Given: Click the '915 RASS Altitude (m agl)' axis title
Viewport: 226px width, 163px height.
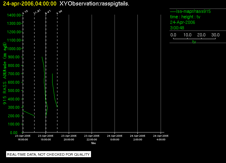Looking at the screenshot, I should tap(5, 74).
